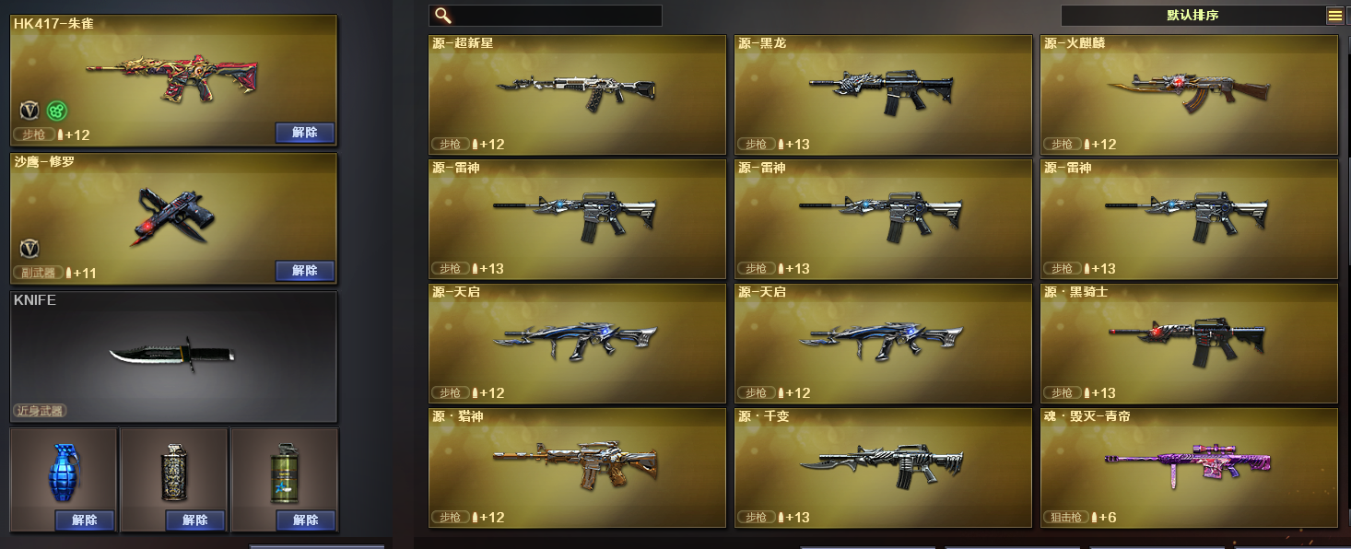Choose the 源-火麒麟 weapon card
This screenshot has width=1351, height=549.
(x=1189, y=94)
